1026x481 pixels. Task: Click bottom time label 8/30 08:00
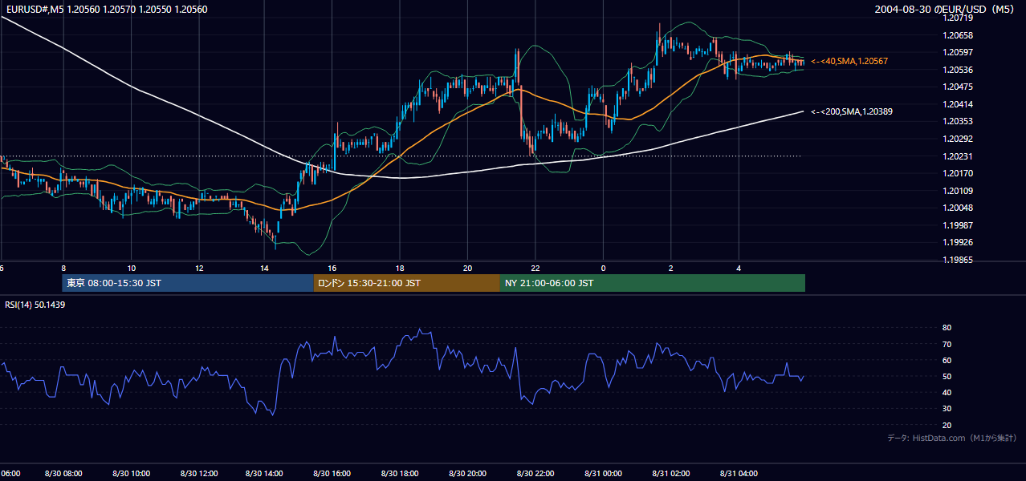tap(63, 474)
